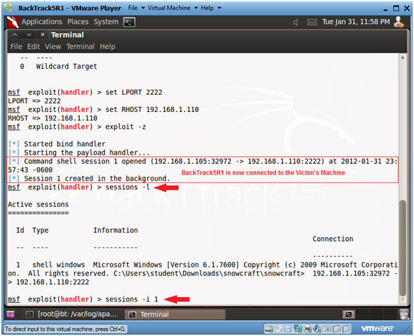Click the terminal scrollbar thumb
414x336 pixels.
click(402, 248)
